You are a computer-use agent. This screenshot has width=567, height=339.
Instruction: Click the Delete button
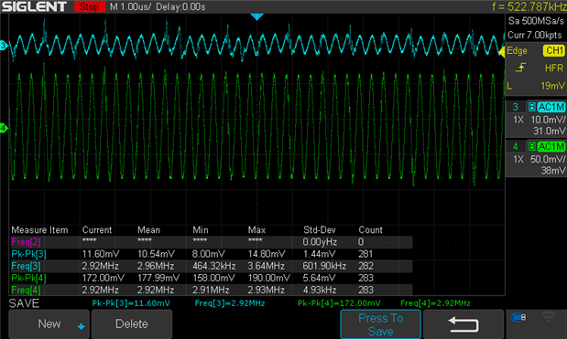(132, 323)
